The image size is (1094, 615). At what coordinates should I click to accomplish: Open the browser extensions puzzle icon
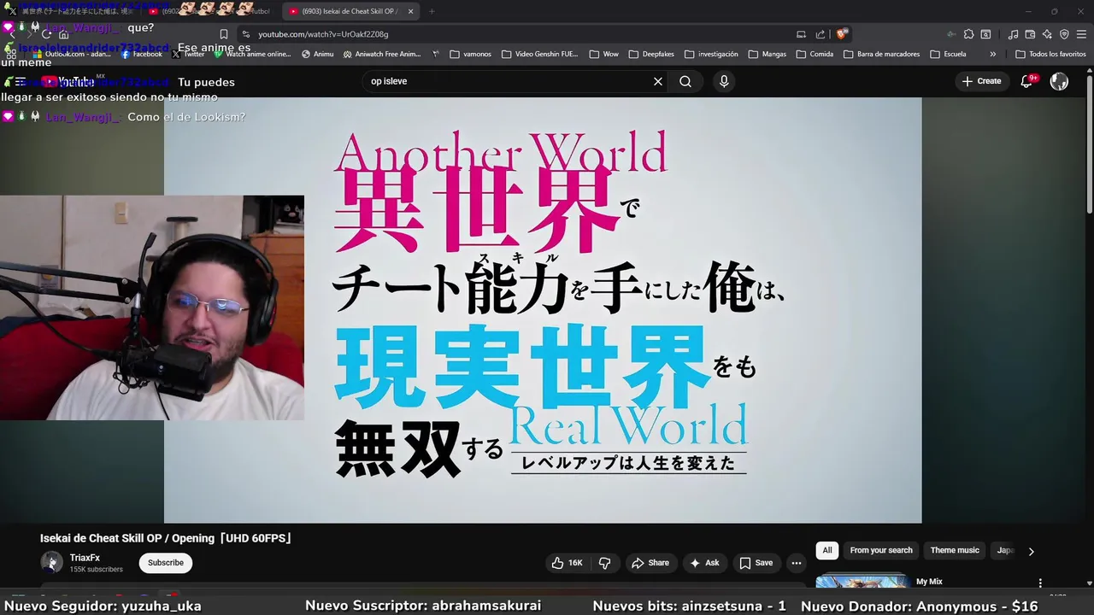tap(968, 34)
